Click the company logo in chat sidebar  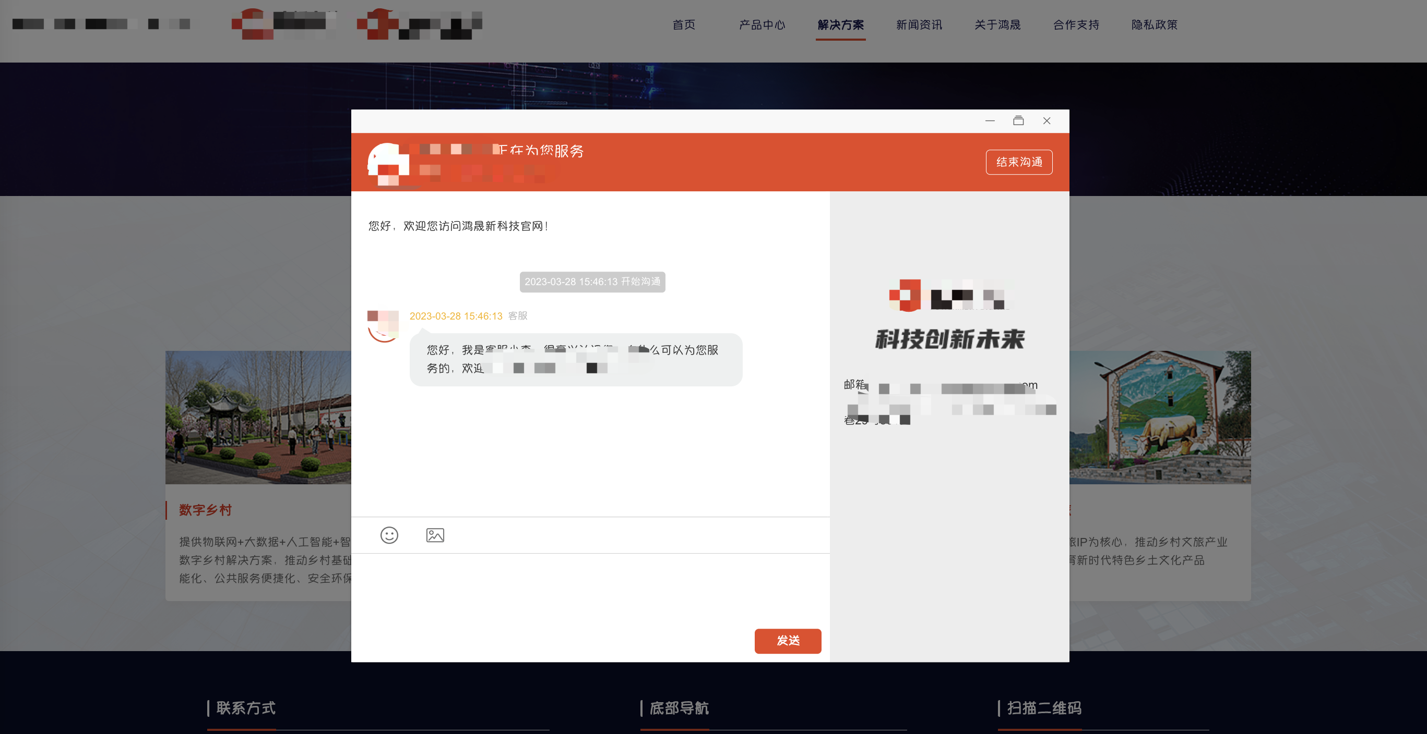tap(949, 295)
